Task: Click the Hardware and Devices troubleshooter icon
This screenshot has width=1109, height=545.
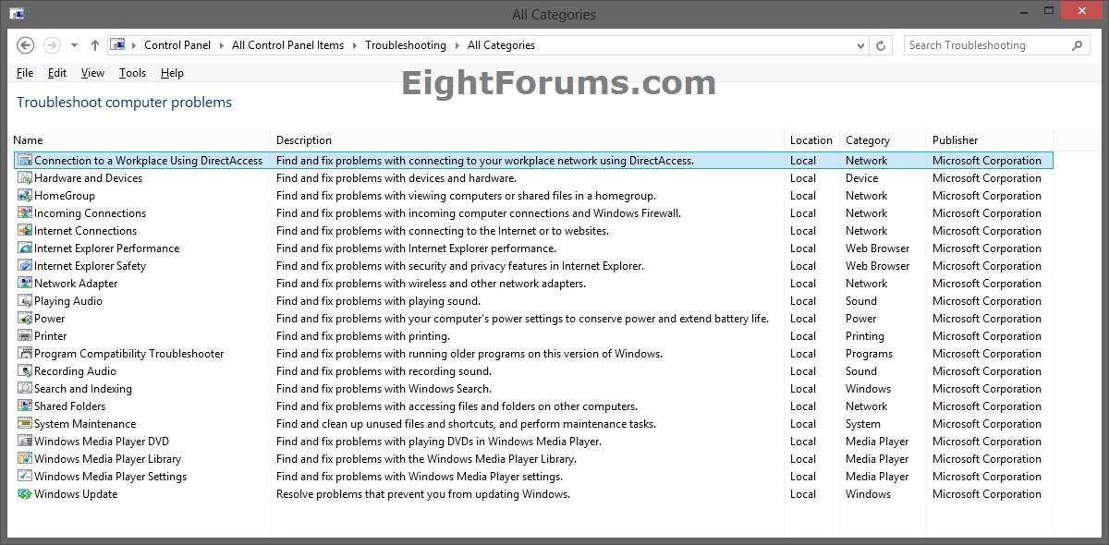Action: [x=25, y=178]
